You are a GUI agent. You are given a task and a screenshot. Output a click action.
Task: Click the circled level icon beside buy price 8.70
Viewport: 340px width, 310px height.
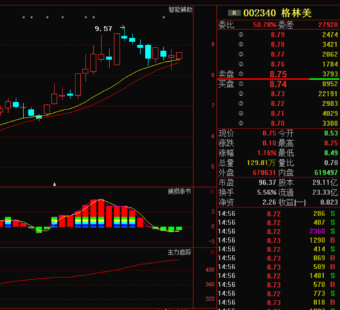click(x=241, y=123)
